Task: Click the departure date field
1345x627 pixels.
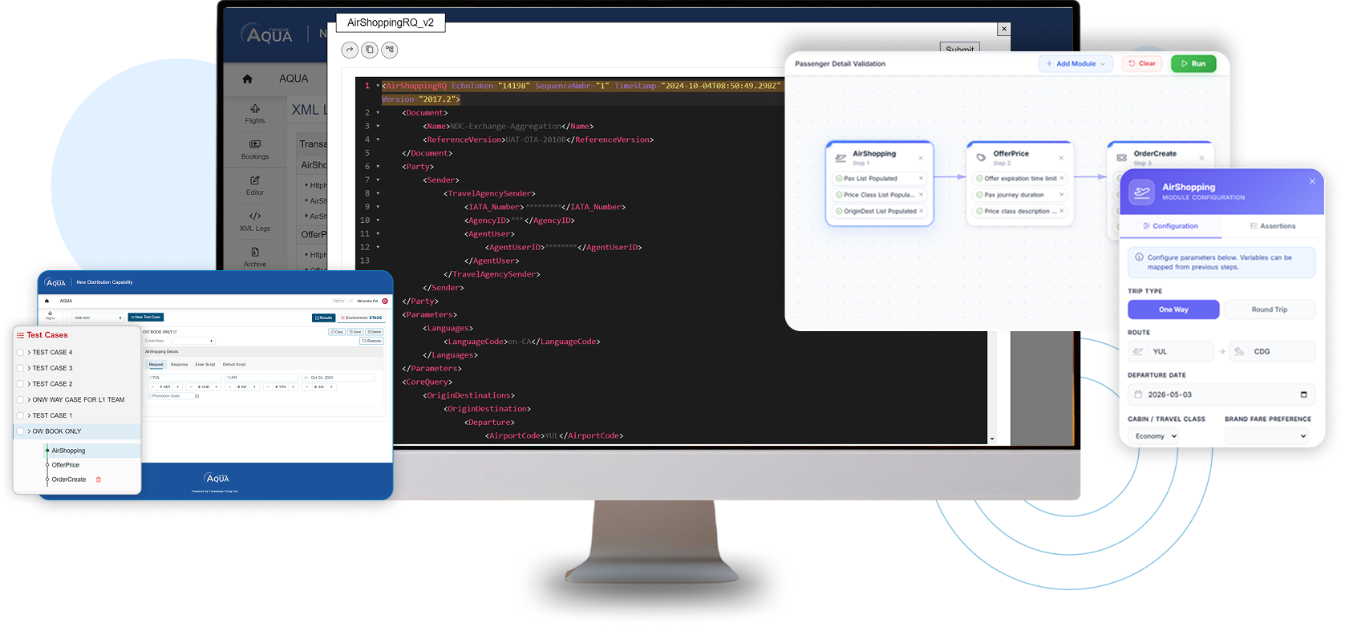Action: coord(1221,394)
